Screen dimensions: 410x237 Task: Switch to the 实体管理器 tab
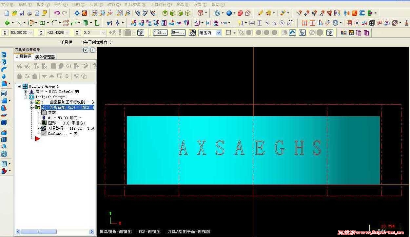(x=45, y=57)
